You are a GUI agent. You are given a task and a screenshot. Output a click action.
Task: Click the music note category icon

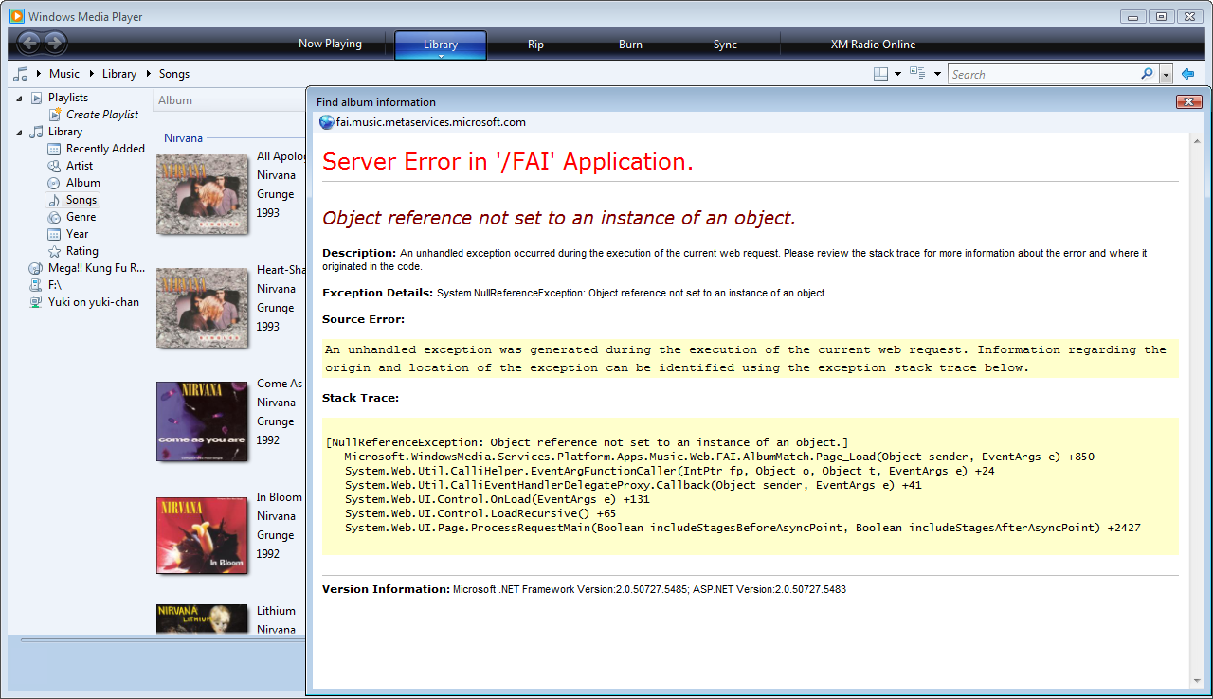coord(20,74)
